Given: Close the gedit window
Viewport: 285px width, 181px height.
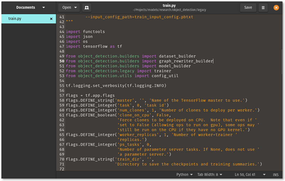Looking at the screenshot, I should point(276,8).
